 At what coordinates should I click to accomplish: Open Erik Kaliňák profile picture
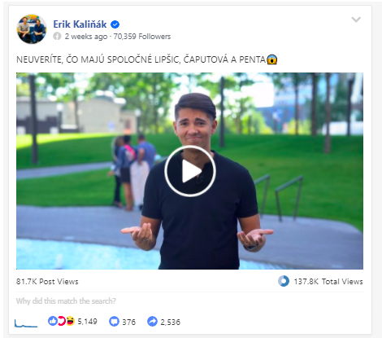coord(31,29)
